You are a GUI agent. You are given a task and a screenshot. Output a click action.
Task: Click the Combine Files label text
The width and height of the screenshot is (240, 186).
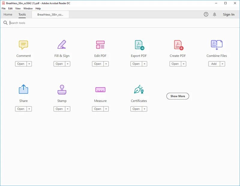(x=217, y=56)
